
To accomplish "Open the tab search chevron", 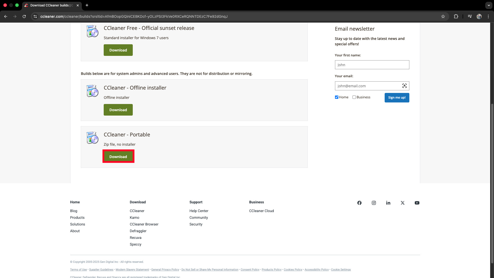I will 489,5.
